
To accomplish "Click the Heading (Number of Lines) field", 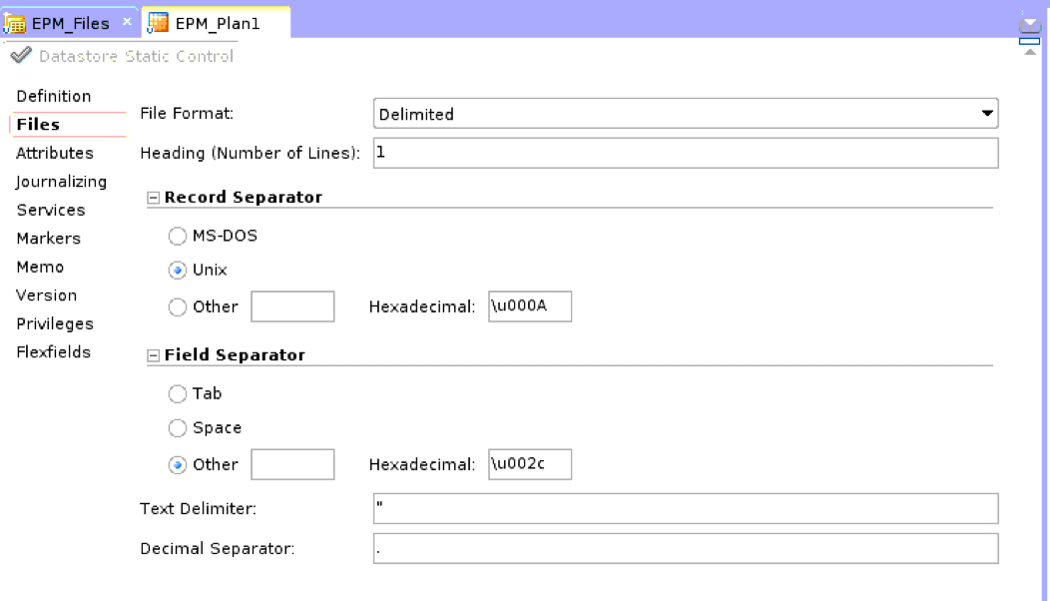I will [686, 153].
